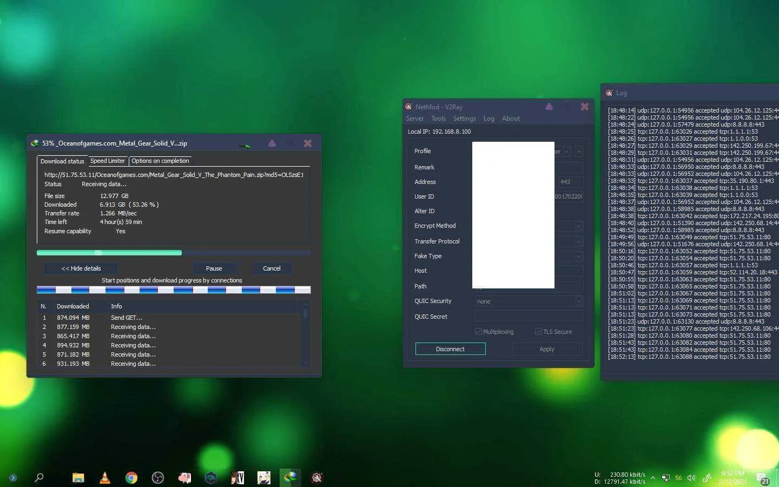The width and height of the screenshot is (779, 487).
Task: Open the pink pig app in taskbar
Action: 184,477
